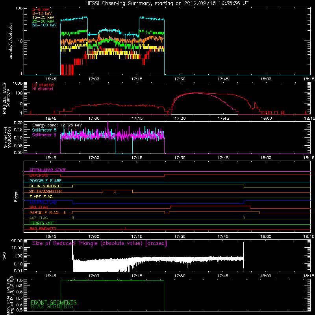Click the vertical 'Flags' axis title
Screen dimensions: 315x315
(16, 196)
